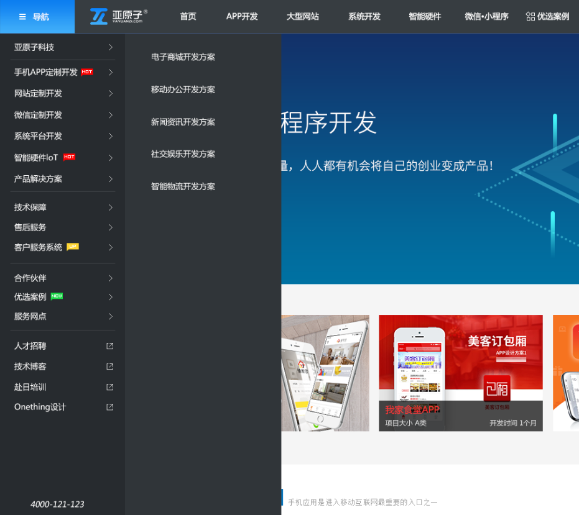The height and width of the screenshot is (515, 579).
Task: Open the APP开发 top menu item
Action: pos(242,17)
